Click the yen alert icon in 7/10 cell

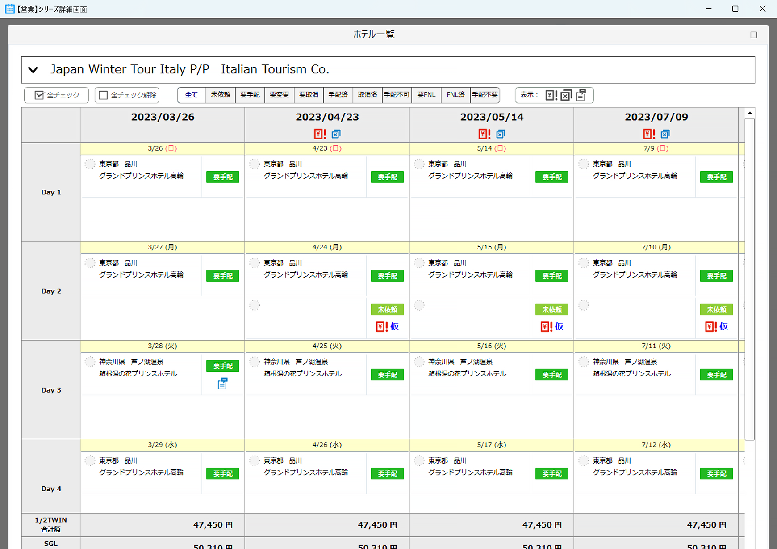[x=711, y=327]
